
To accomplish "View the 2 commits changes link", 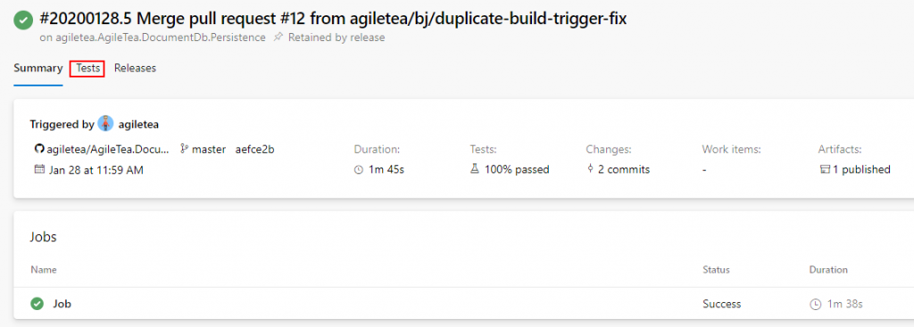I will (624, 170).
